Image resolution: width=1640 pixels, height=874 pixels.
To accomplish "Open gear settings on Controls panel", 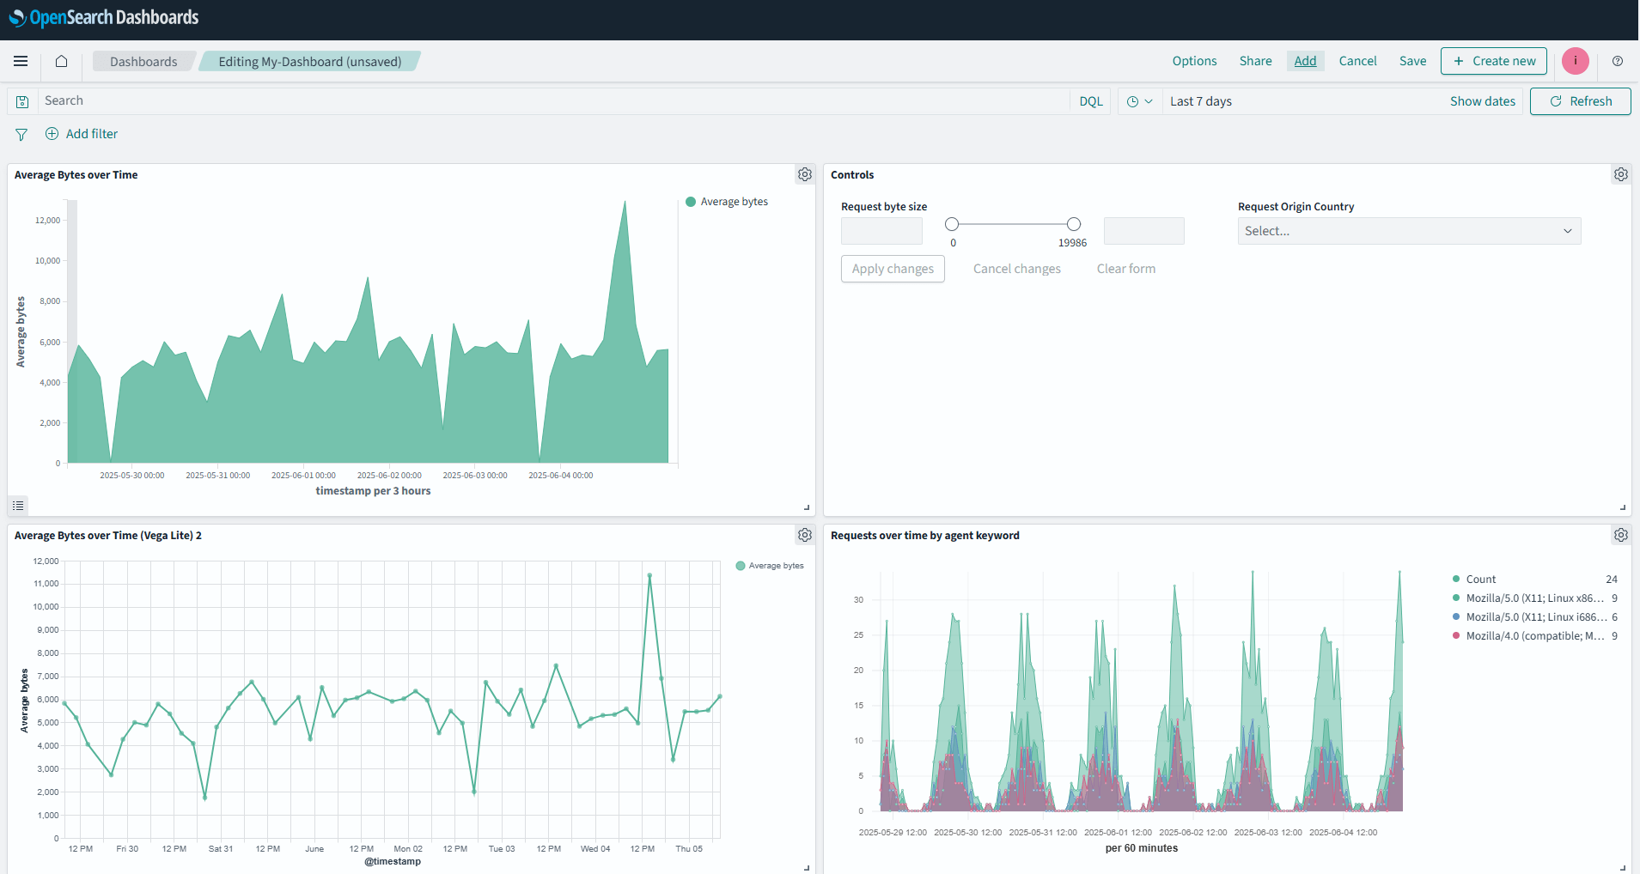I will click(x=1621, y=174).
